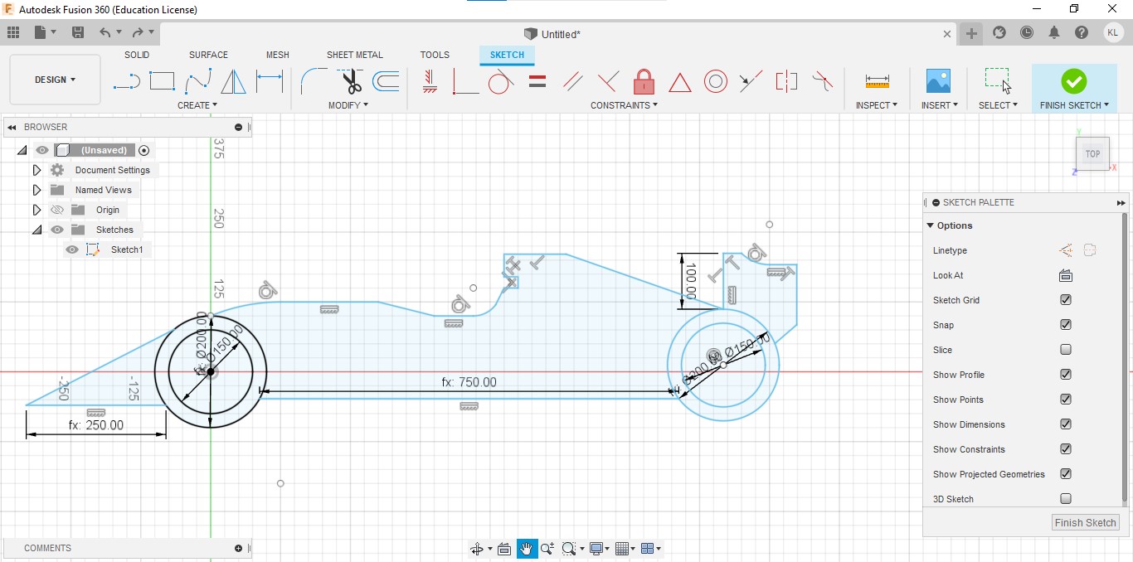This screenshot has height=562, width=1133.
Task: Apply the Coincident constraint
Action: [465, 82]
